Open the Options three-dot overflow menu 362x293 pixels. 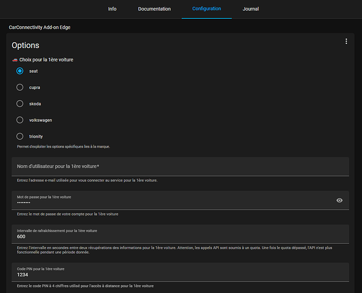point(346,42)
